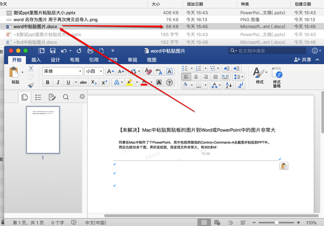Screen dimensions: 324x226
Task: Click the Clear Formatting eraser icon
Action: click(148, 72)
